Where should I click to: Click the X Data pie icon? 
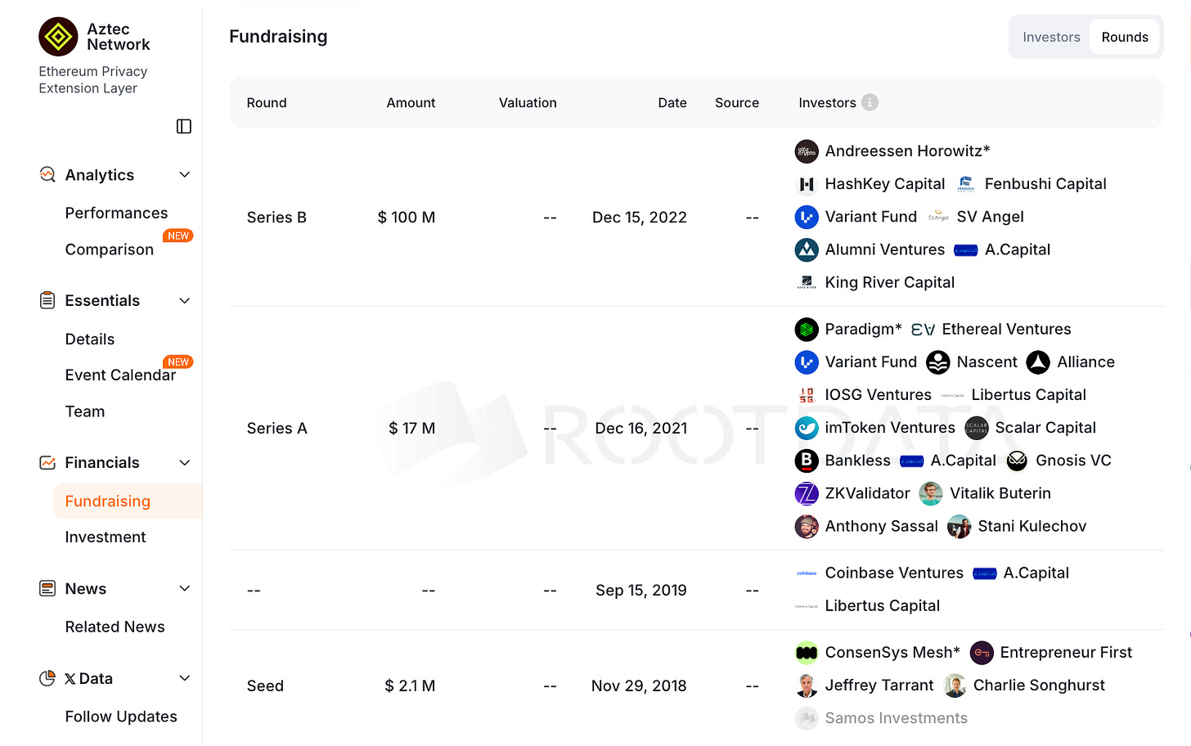click(x=47, y=678)
